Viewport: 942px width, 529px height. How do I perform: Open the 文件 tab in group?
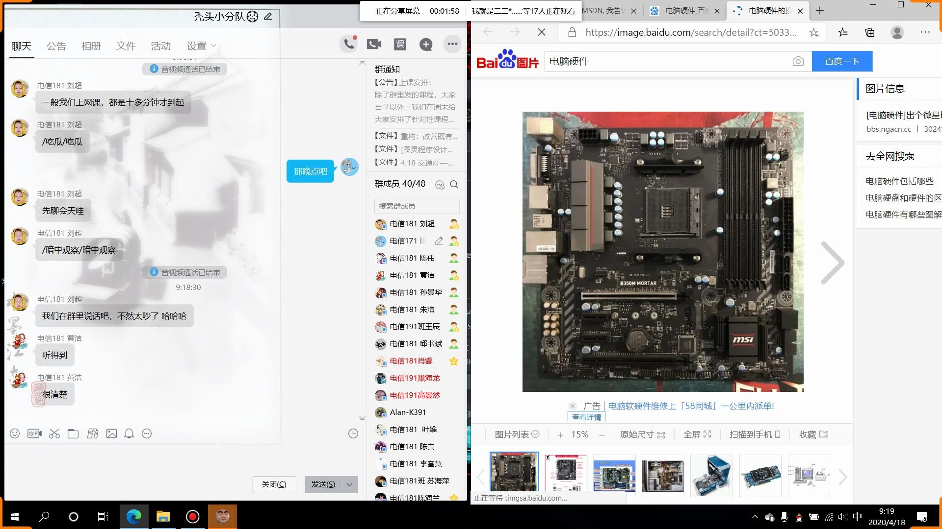pyautogui.click(x=126, y=46)
